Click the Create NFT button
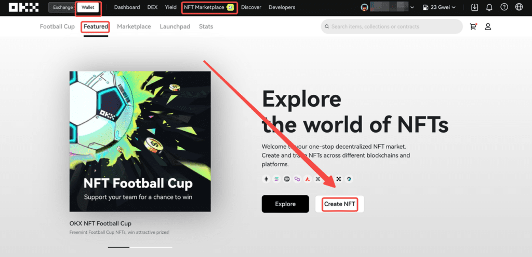This screenshot has width=532, height=257. (340, 204)
